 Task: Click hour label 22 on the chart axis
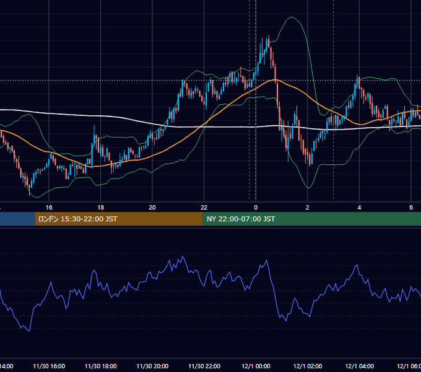tap(204, 208)
